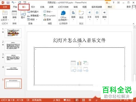Screen dimensions: 136x102
Task: Open the 视图 (View) tab
Action: click(84, 7)
